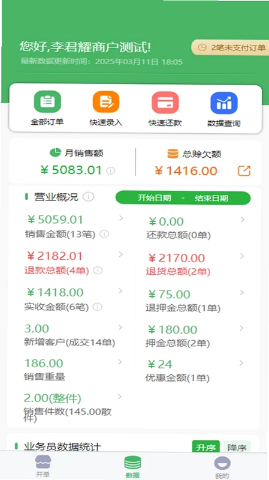Open the red 快速还款 card icon

pyautogui.click(x=165, y=103)
